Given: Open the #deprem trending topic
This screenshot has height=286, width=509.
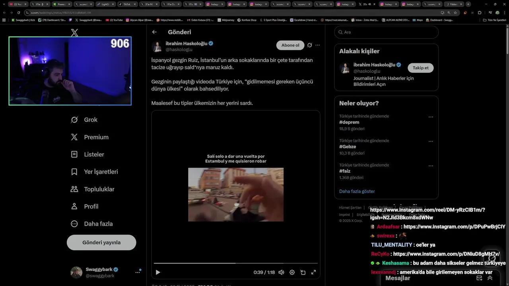Looking at the screenshot, I should tap(349, 122).
